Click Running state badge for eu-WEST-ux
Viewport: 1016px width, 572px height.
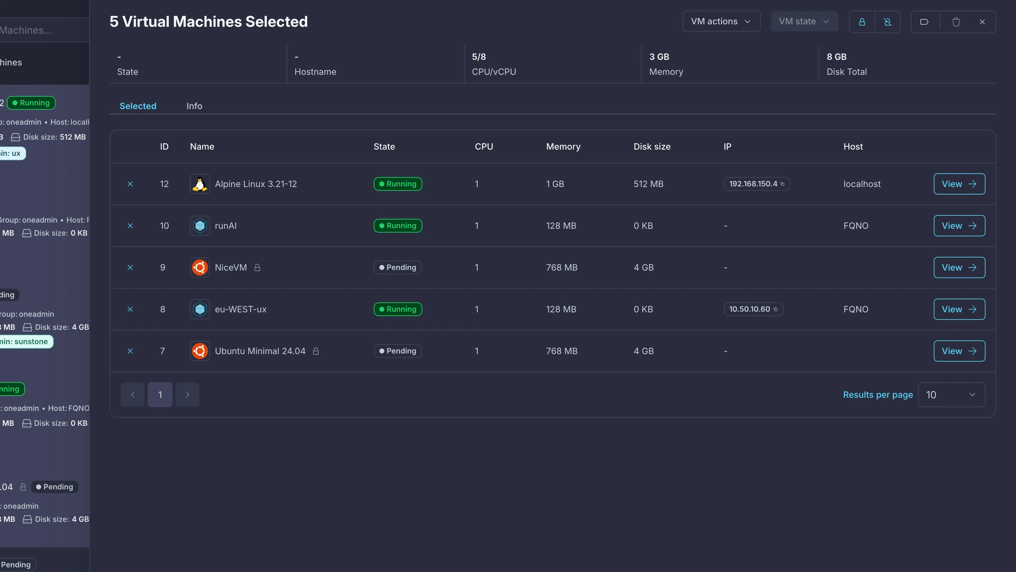click(x=398, y=309)
